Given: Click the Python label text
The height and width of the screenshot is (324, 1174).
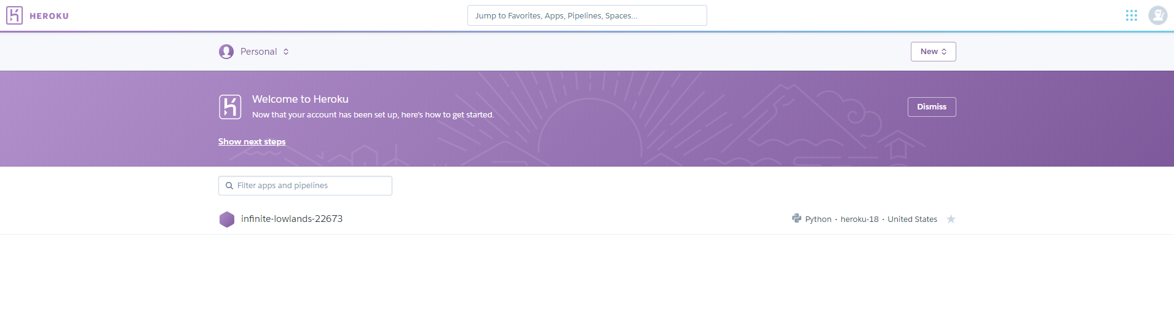Looking at the screenshot, I should (818, 219).
